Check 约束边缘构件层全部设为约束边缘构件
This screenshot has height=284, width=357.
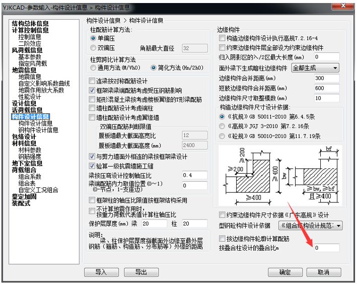(x=222, y=48)
